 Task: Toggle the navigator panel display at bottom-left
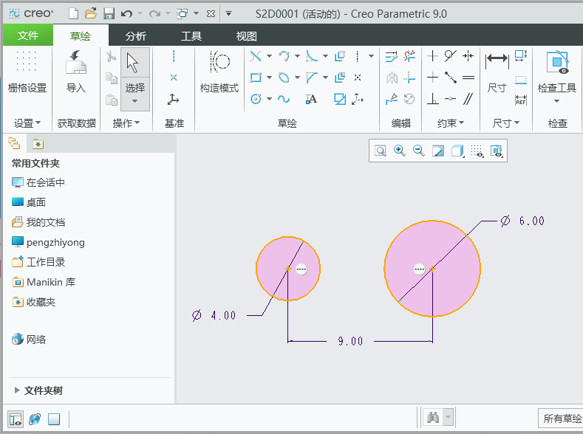(x=16, y=419)
